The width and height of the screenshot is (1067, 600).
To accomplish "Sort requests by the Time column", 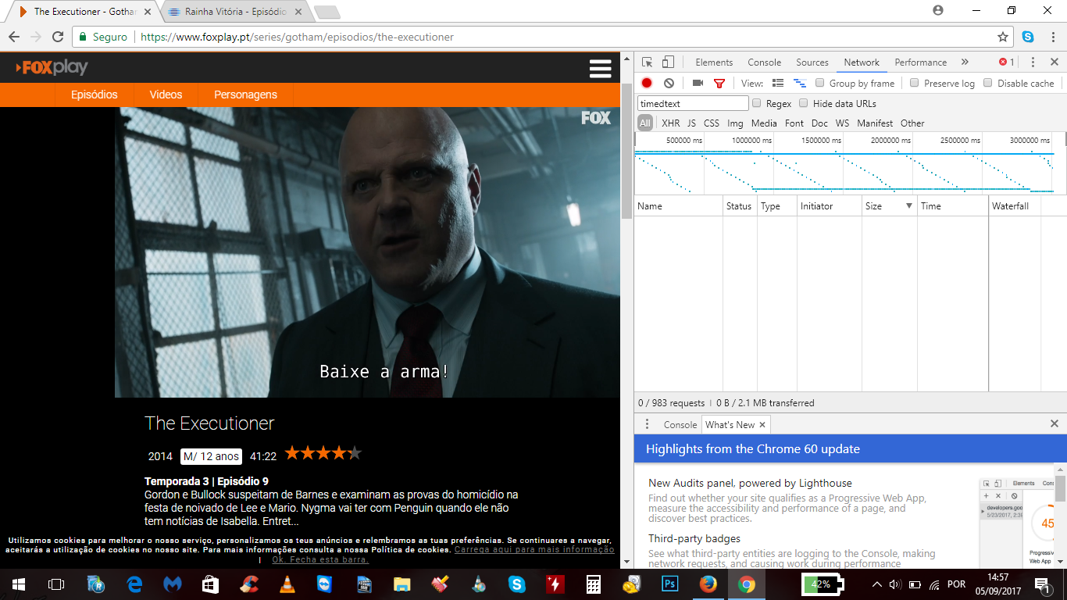I will pos(952,206).
